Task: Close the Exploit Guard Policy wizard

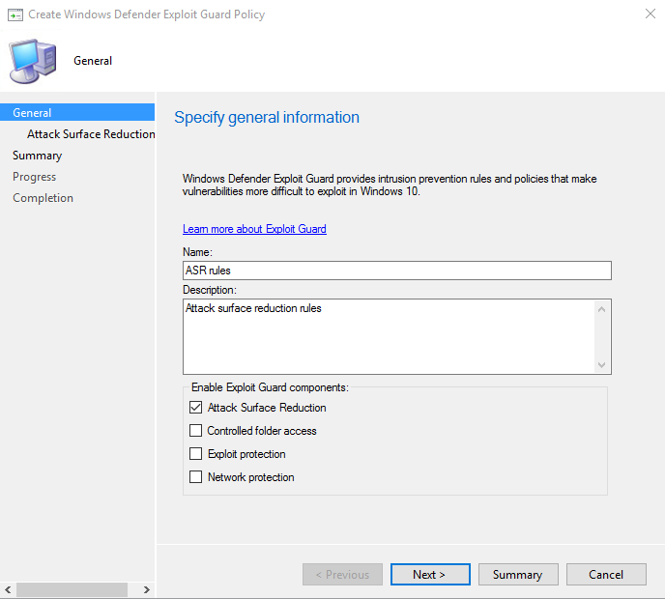Action: 647,14
